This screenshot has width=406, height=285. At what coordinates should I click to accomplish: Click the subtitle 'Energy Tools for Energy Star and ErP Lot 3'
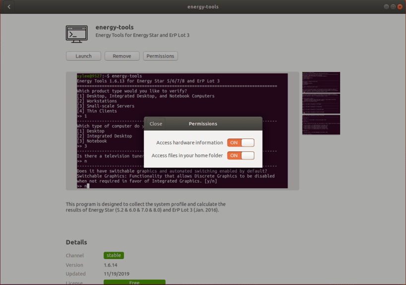(x=142, y=35)
